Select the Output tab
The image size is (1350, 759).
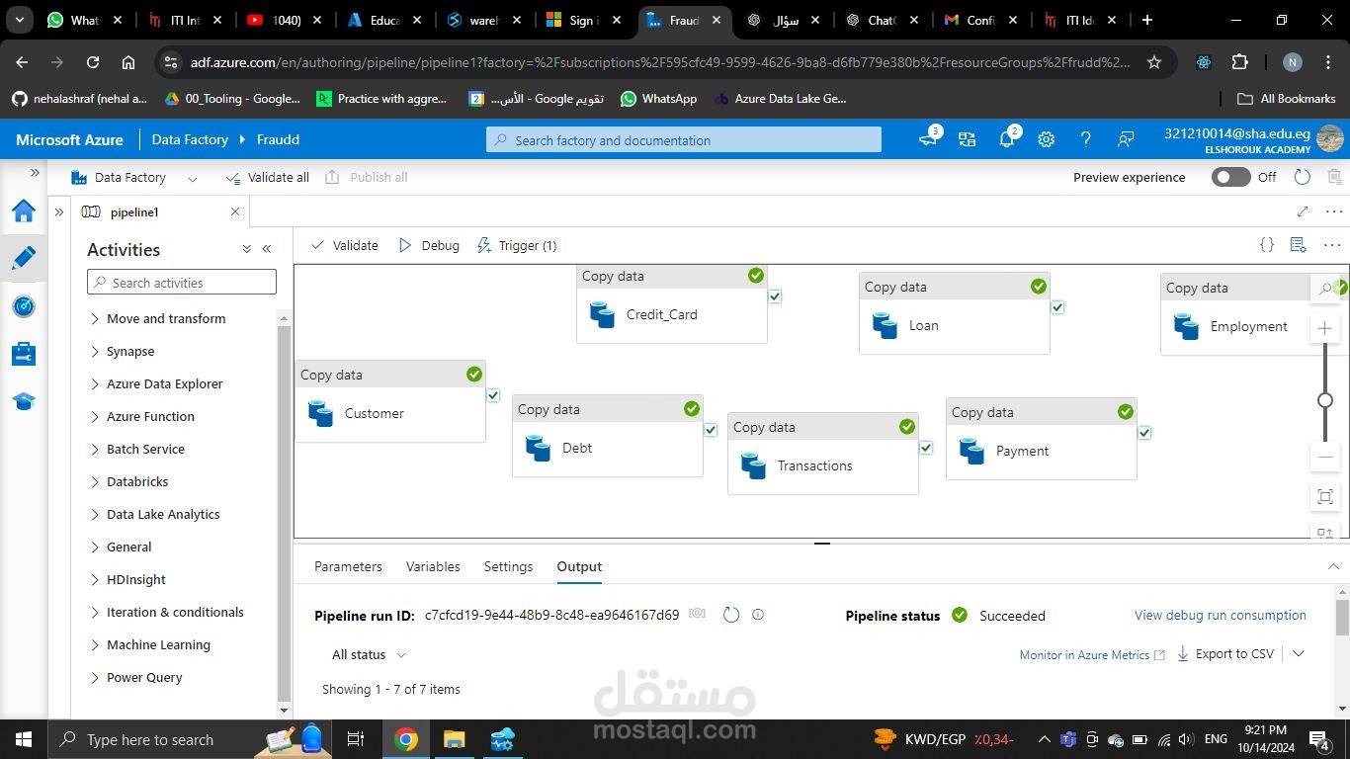(579, 566)
